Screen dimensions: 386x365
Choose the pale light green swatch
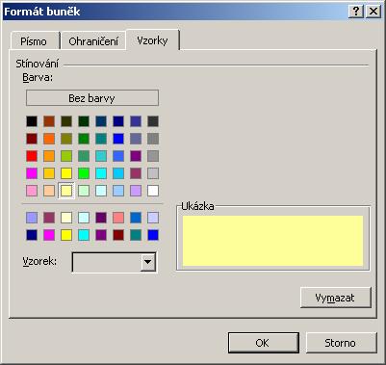pos(84,191)
